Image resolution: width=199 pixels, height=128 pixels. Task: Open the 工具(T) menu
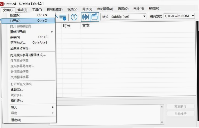point(37,10)
